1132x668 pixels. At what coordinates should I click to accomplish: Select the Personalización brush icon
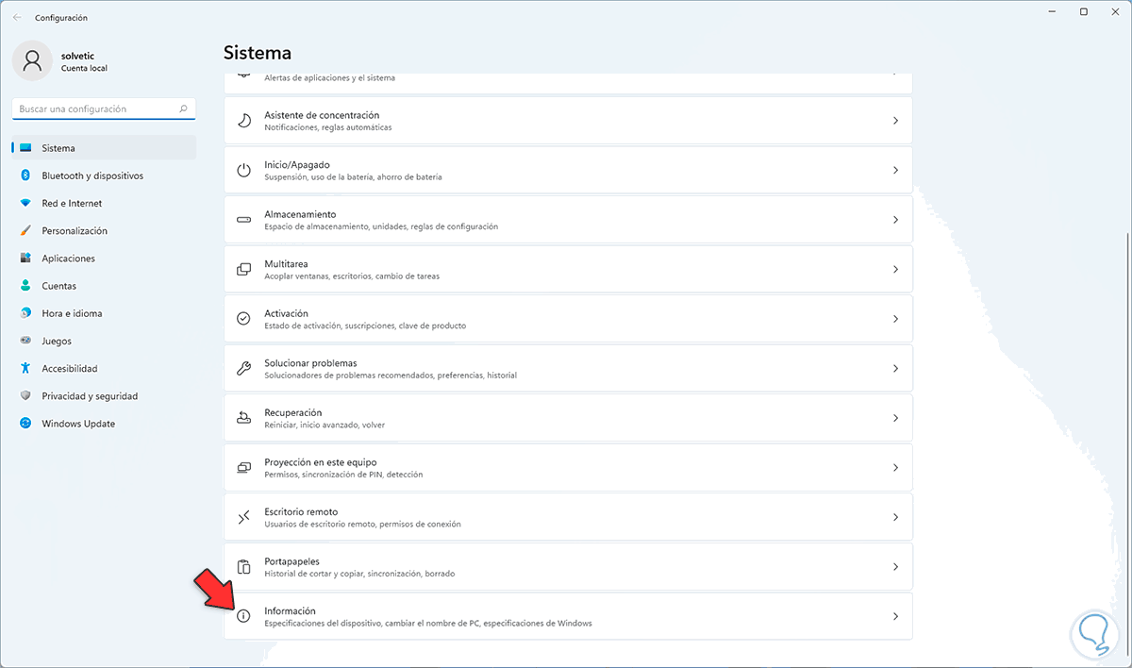pos(25,230)
